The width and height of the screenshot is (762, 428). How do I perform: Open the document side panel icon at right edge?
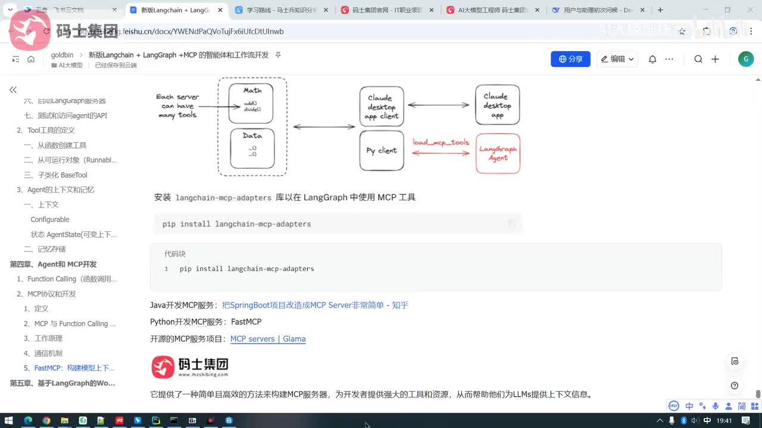[x=735, y=361]
